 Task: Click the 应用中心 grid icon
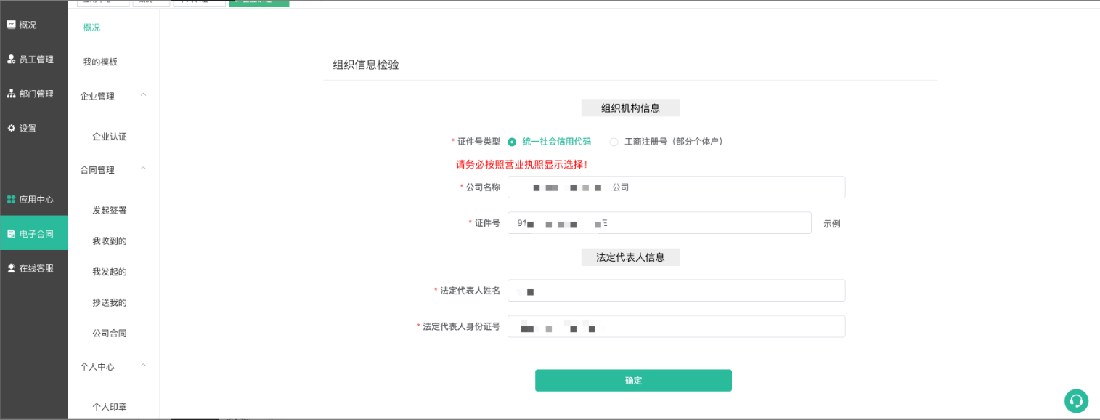(11, 200)
